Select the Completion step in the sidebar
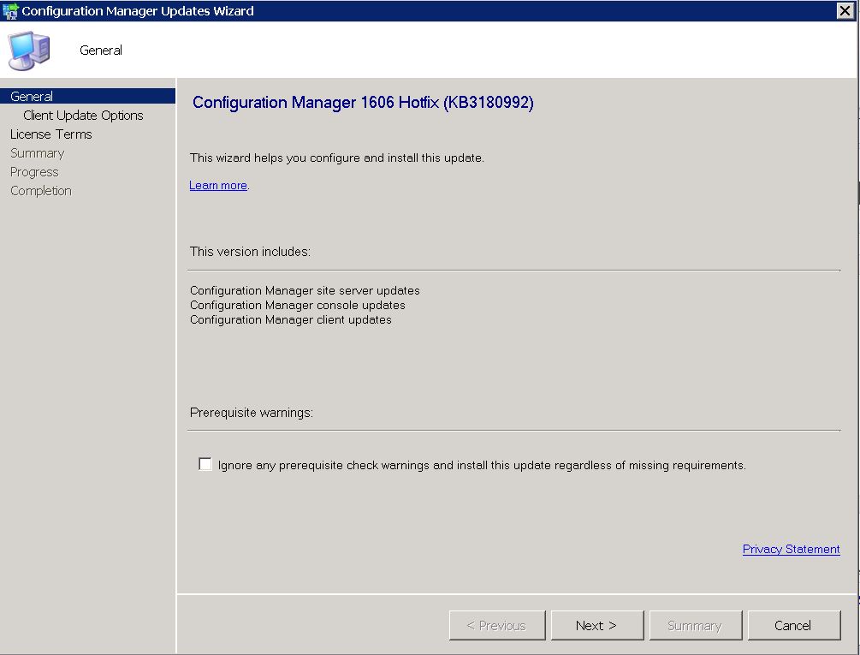Image resolution: width=860 pixels, height=655 pixels. click(41, 191)
